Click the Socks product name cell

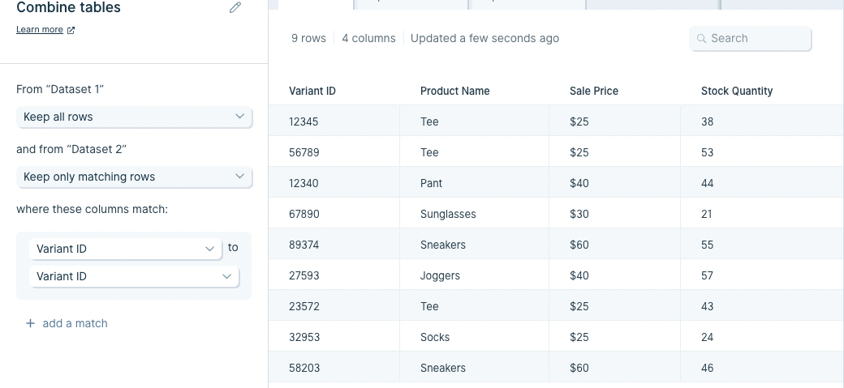point(474,337)
